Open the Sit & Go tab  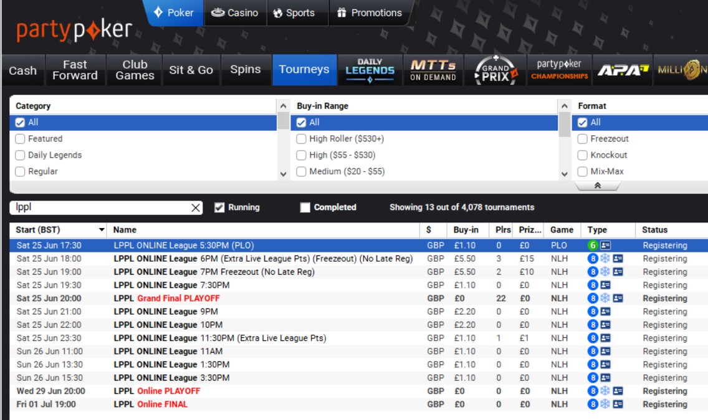point(191,70)
